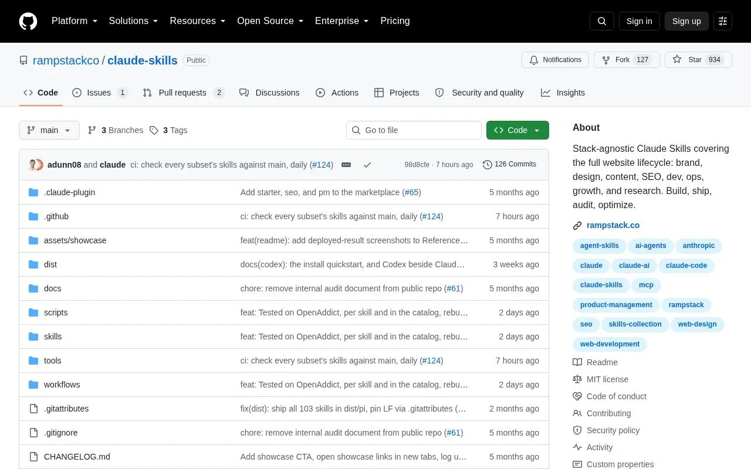Expand the green Code dropdown button

pyautogui.click(x=517, y=130)
